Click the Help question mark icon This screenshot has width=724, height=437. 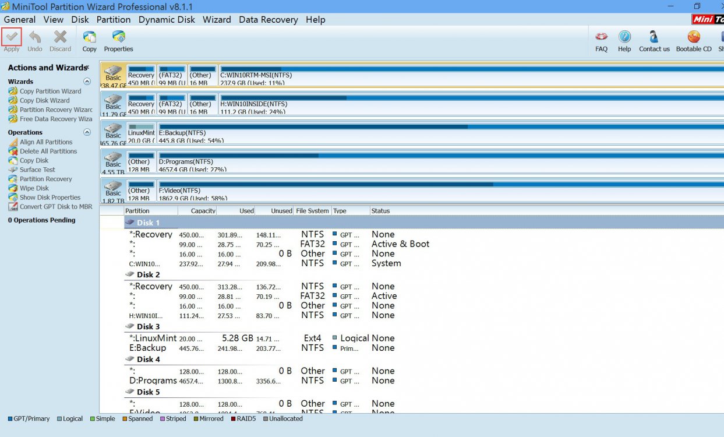click(x=624, y=37)
